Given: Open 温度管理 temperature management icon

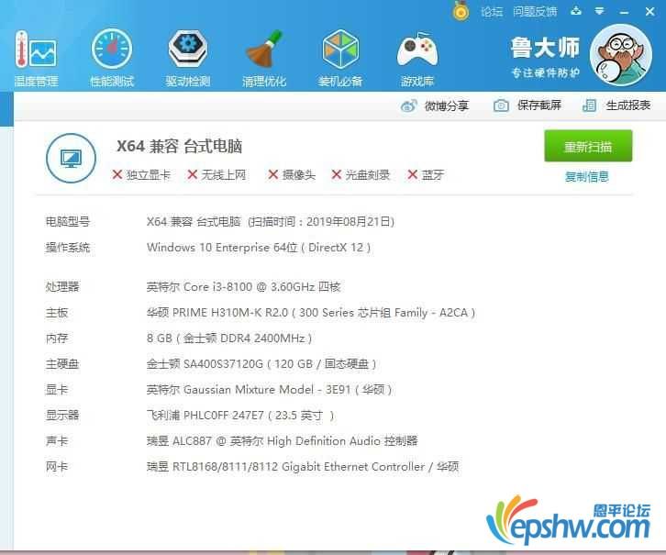Looking at the screenshot, I should (x=36, y=57).
